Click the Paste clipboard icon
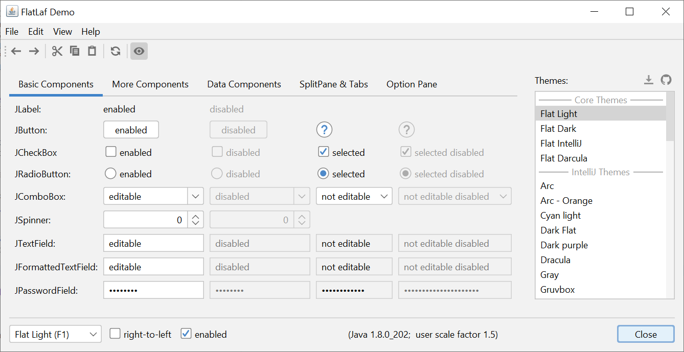Viewport: 684px width, 352px height. click(x=92, y=51)
